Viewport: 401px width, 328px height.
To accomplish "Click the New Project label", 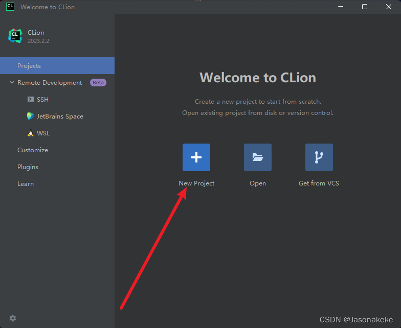I will point(196,183).
